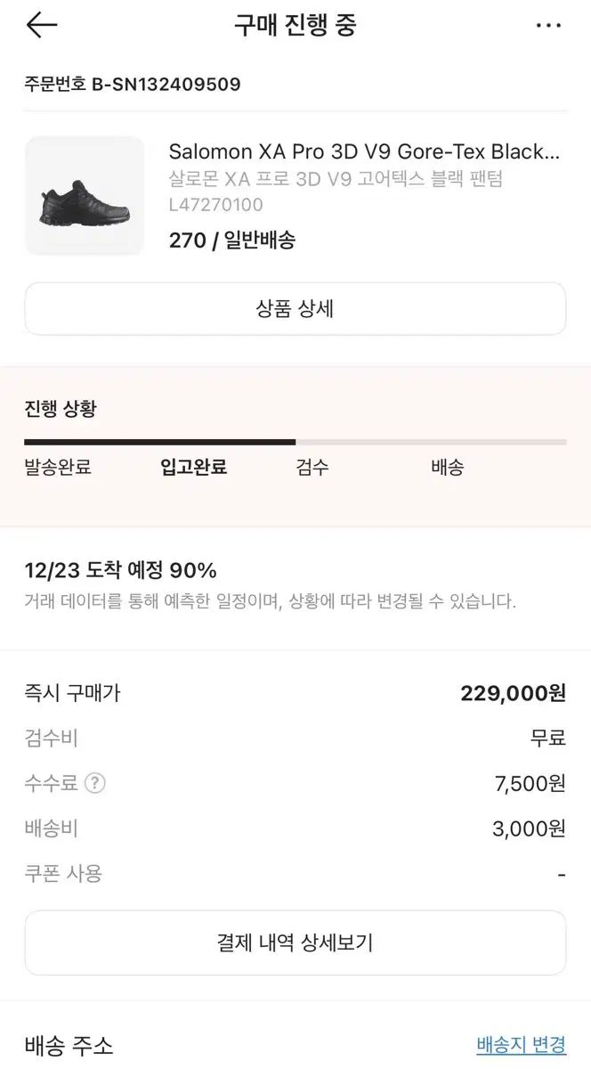Open 결제 내역 상세보기 button
The image size is (591, 1069).
point(295,943)
